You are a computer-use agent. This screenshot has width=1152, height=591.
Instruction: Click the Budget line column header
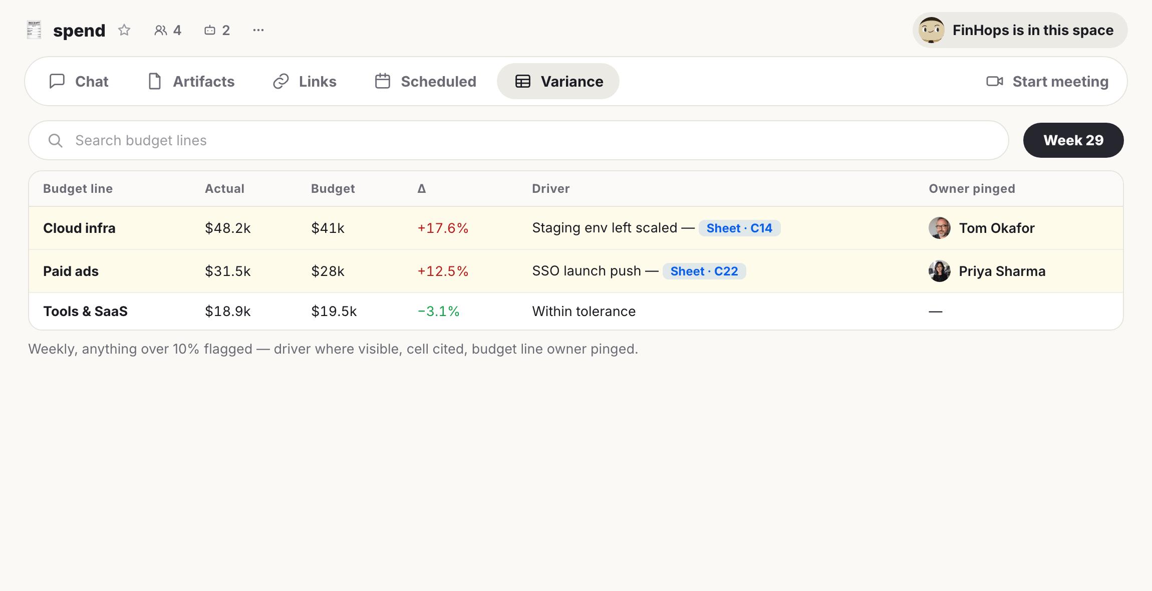78,189
